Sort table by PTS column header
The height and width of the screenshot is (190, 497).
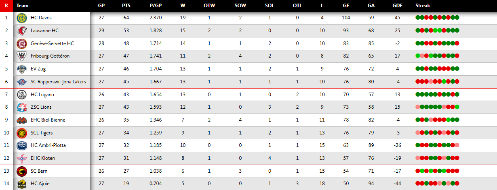[x=126, y=6]
